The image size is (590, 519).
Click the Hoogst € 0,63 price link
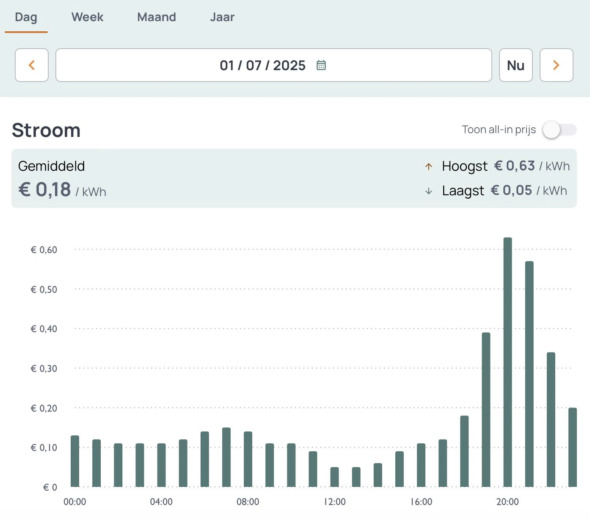(515, 166)
